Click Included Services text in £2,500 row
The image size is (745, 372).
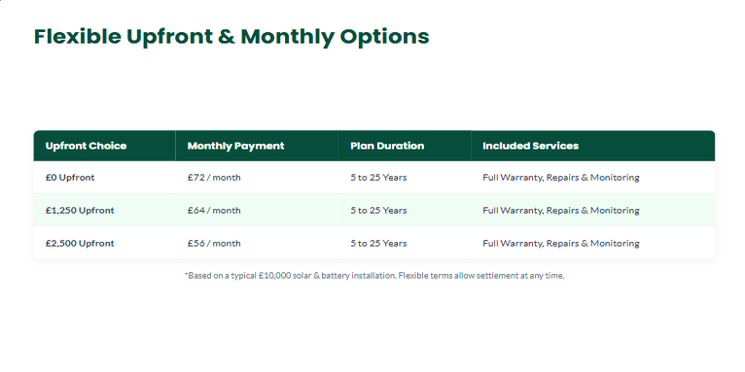(x=561, y=244)
